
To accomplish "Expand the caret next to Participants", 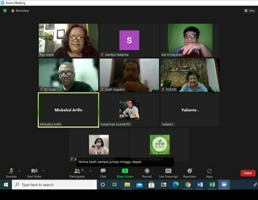I will click(x=90, y=171).
